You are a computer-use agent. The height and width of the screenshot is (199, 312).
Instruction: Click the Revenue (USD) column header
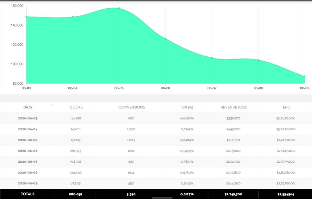(x=234, y=107)
